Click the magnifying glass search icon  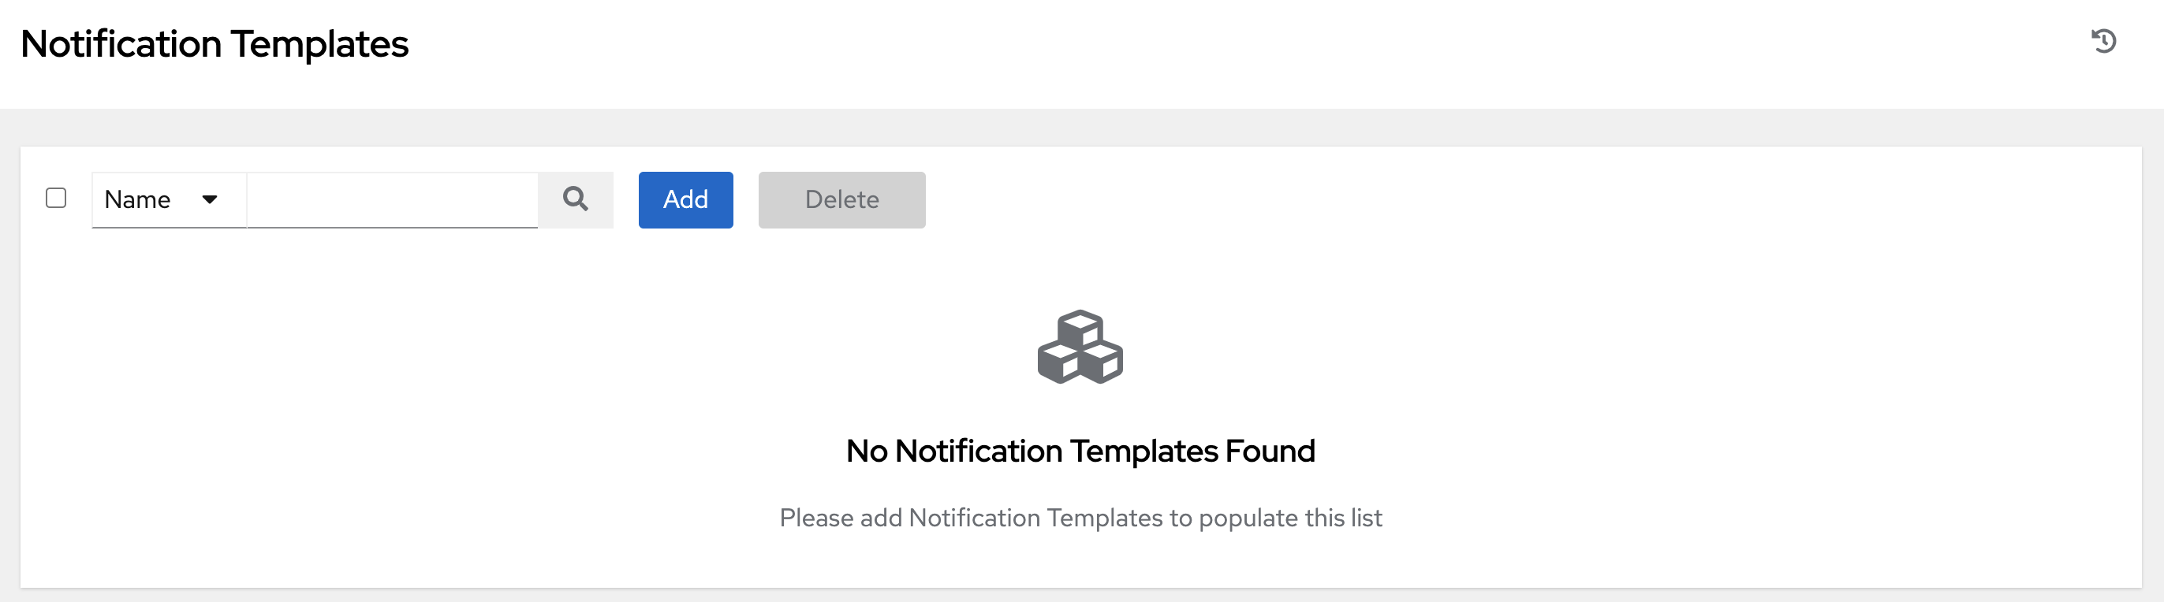[576, 200]
